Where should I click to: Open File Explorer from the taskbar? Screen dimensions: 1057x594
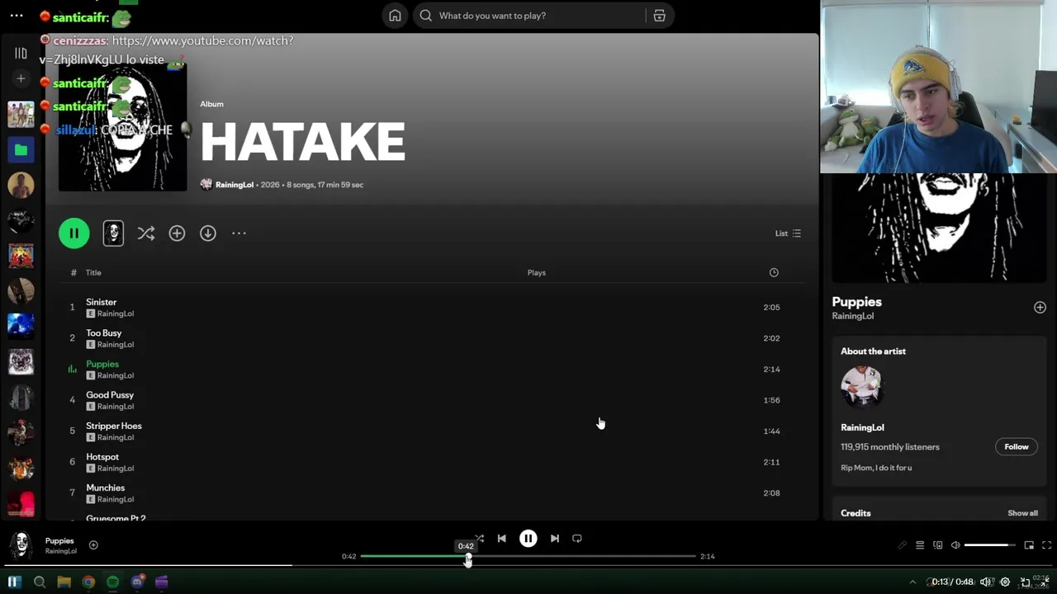coord(64,582)
